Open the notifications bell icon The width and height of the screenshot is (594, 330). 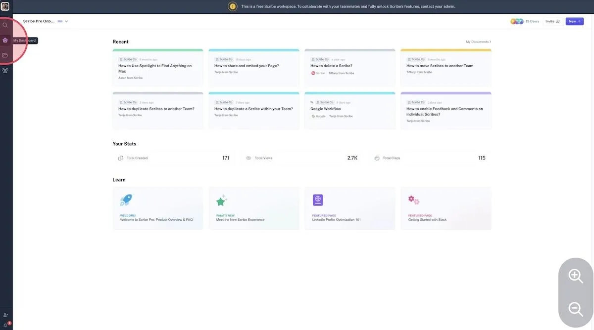click(x=5, y=325)
